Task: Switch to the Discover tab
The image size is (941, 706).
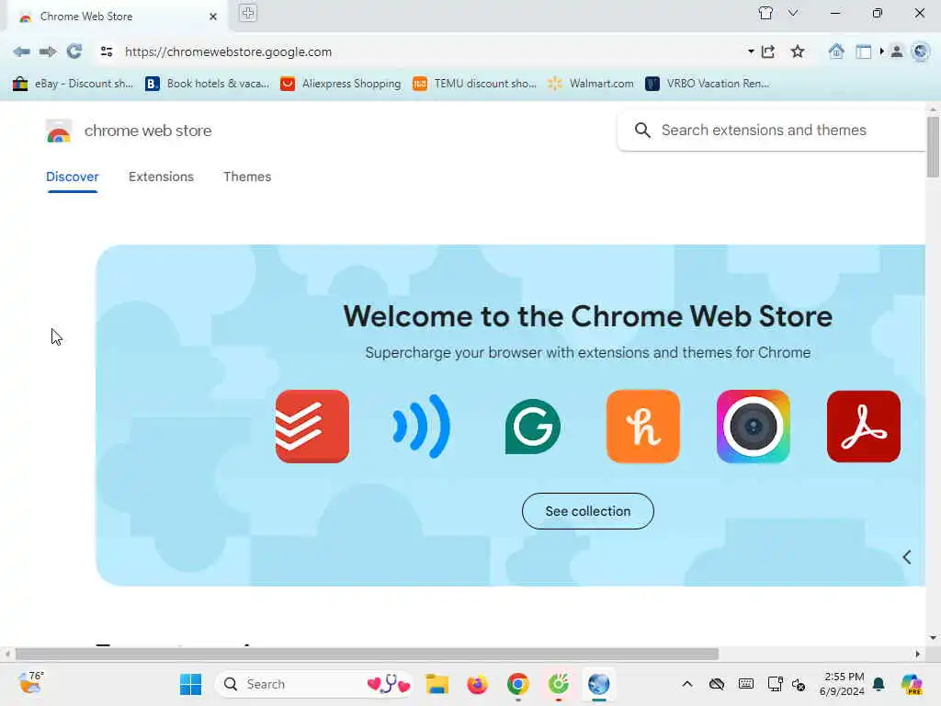Action: (72, 176)
